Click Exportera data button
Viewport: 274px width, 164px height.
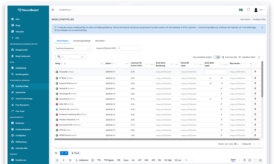click(230, 57)
